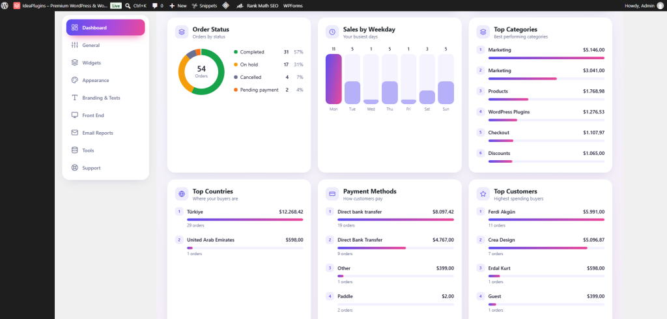Click the Live status badge

(x=116, y=6)
